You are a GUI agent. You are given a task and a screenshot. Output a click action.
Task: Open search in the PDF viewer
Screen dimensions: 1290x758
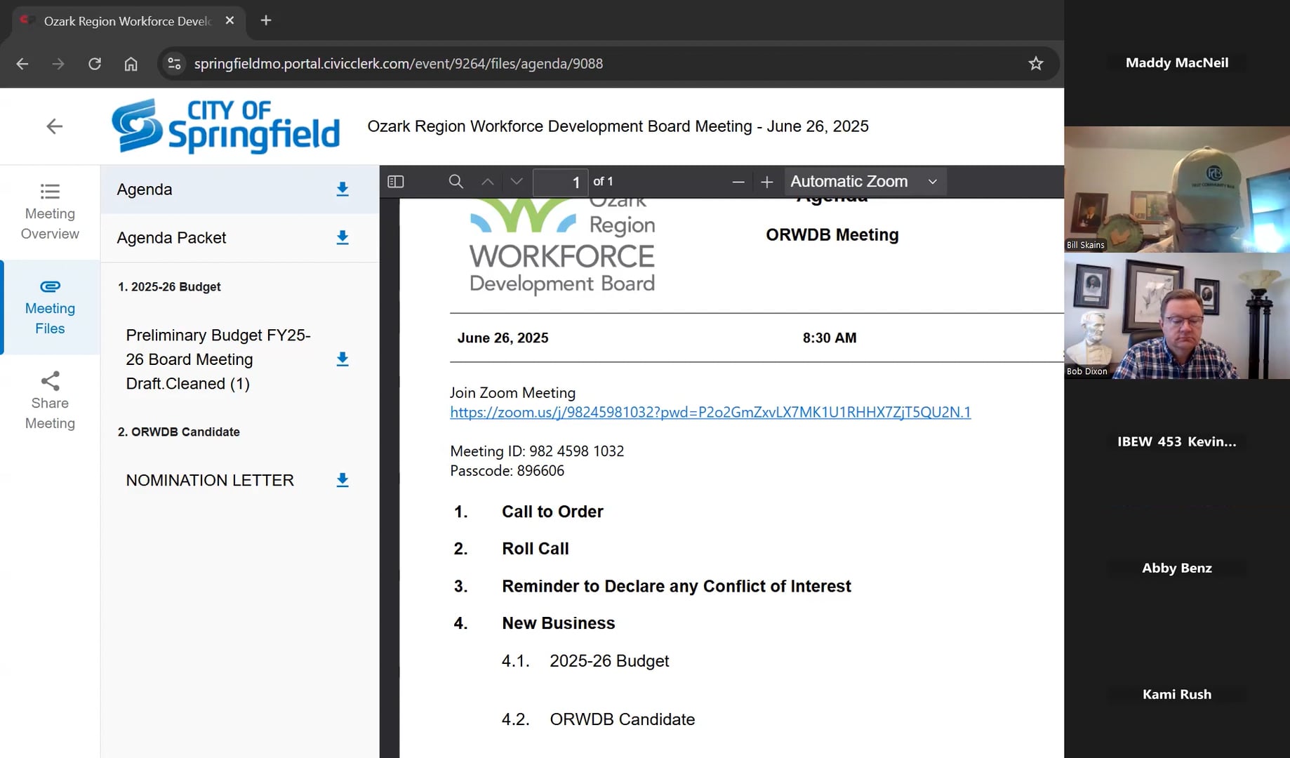pyautogui.click(x=455, y=181)
